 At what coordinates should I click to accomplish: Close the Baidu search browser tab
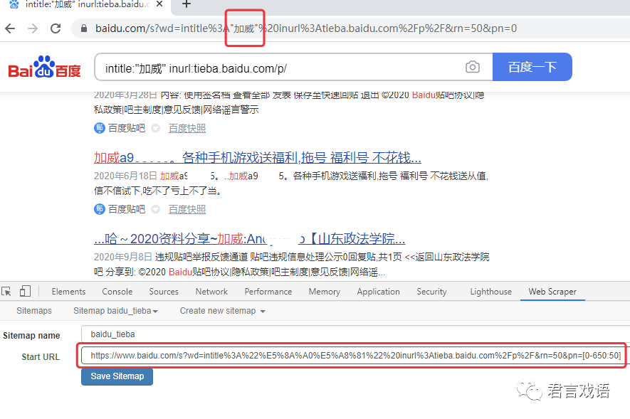click(159, 4)
